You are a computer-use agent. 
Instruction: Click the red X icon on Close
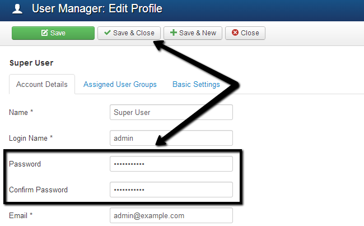pos(235,33)
